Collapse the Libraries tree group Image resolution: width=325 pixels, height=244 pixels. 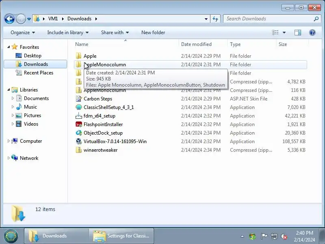(x=9, y=89)
